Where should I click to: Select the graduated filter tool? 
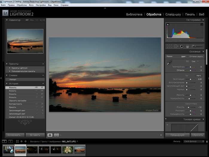point(187,46)
